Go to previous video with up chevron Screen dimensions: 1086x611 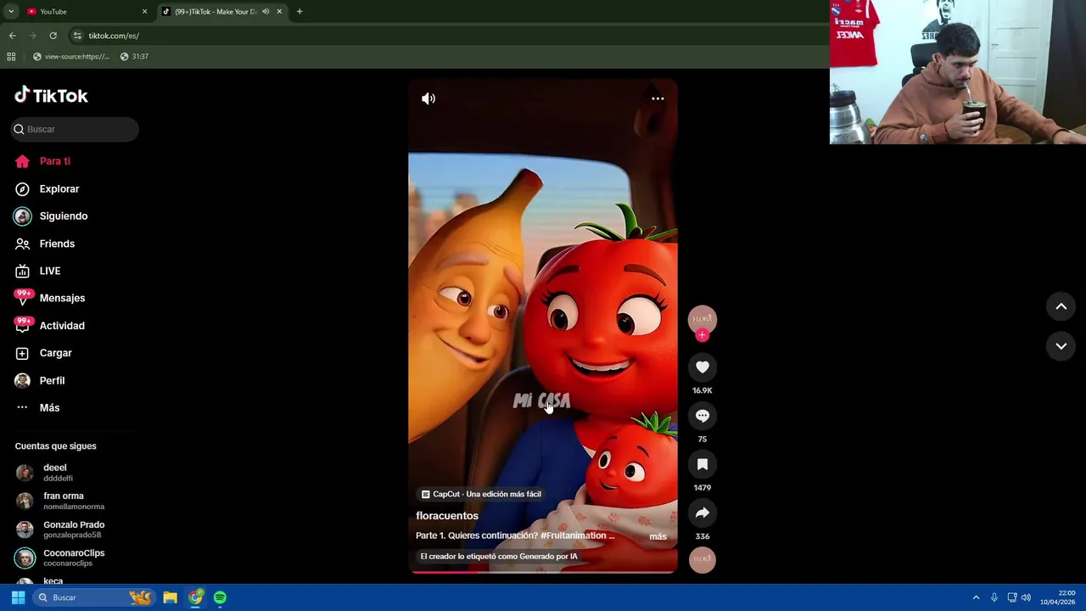coord(1061,306)
